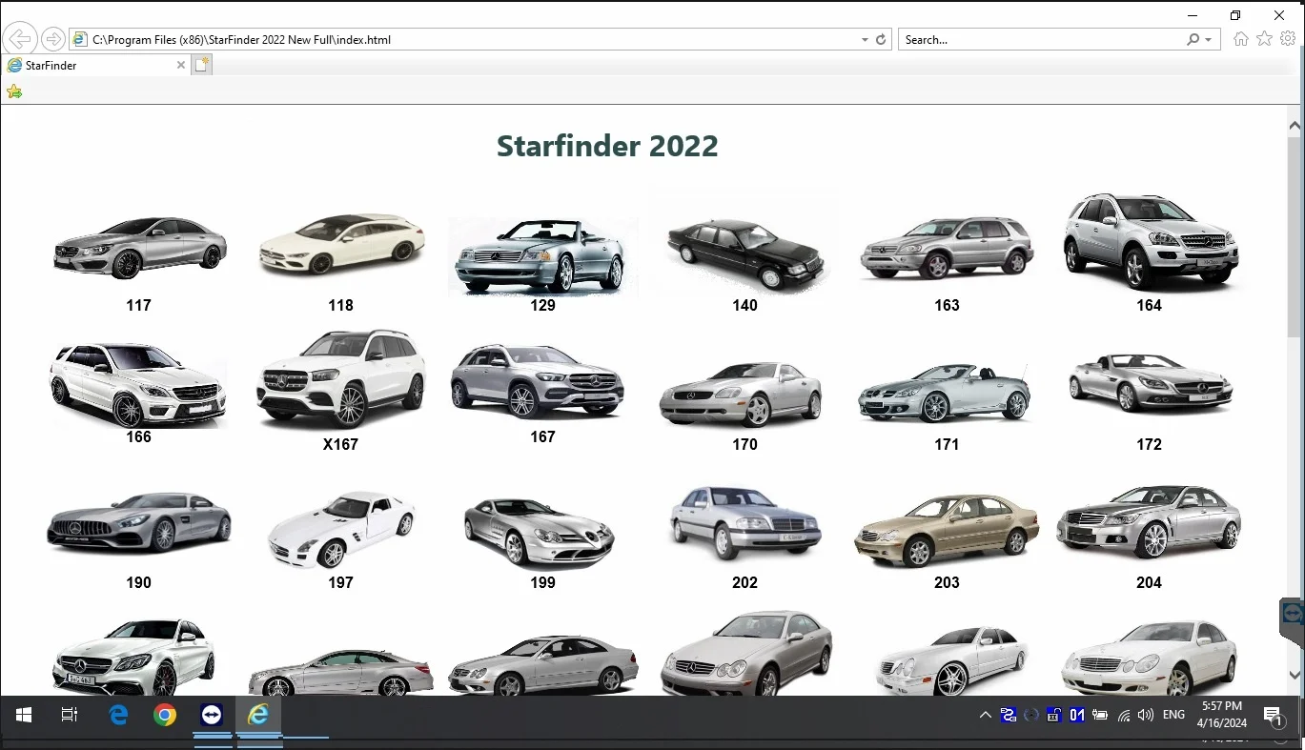
Task: Click the "164" model number label
Action: tap(1149, 305)
